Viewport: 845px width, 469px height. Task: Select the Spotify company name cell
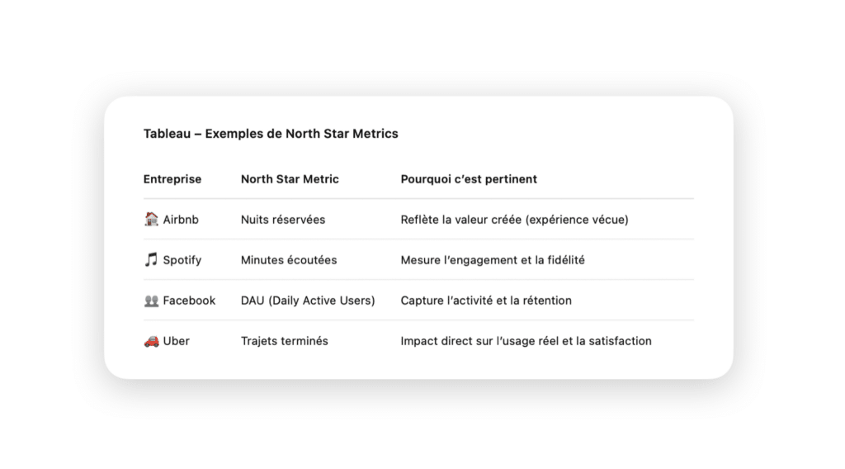(x=182, y=260)
